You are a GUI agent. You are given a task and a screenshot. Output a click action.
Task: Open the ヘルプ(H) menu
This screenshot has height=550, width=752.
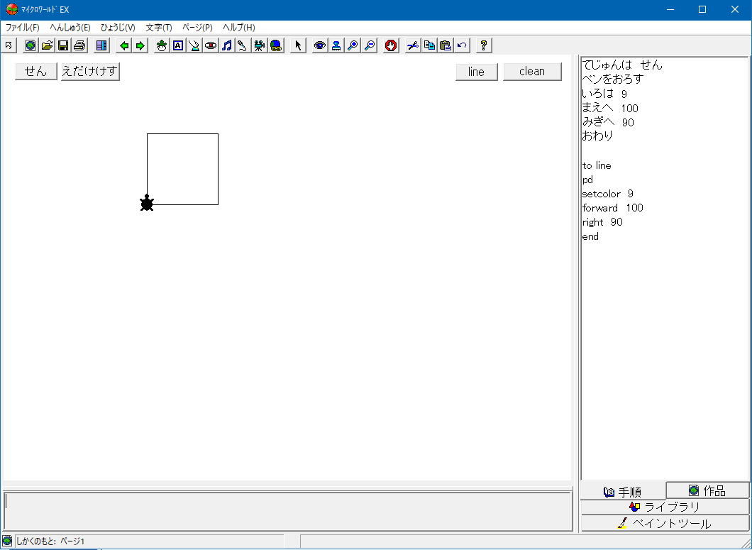click(x=239, y=28)
